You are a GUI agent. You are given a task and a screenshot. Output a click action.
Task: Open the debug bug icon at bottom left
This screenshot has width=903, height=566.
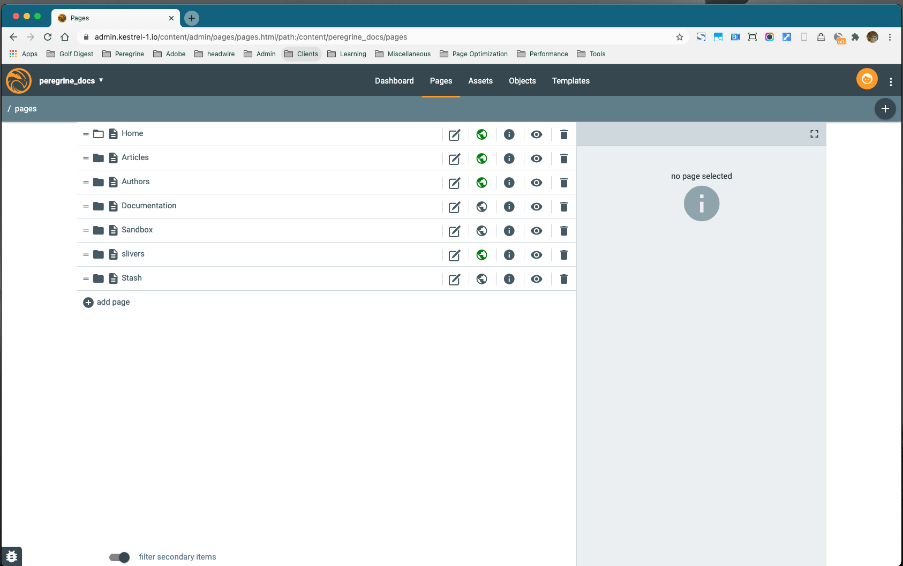point(12,556)
